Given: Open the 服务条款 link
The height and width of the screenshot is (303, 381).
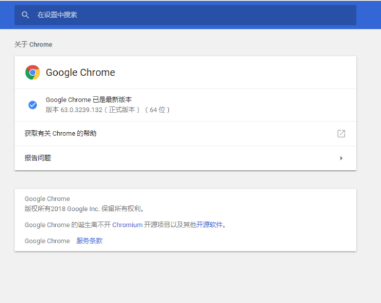Looking at the screenshot, I should (89, 241).
